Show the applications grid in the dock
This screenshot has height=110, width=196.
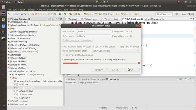tap(3, 107)
